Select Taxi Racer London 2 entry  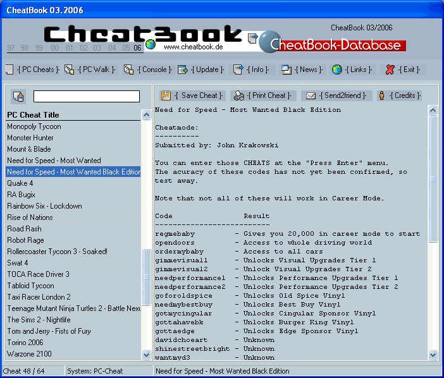coord(73,297)
